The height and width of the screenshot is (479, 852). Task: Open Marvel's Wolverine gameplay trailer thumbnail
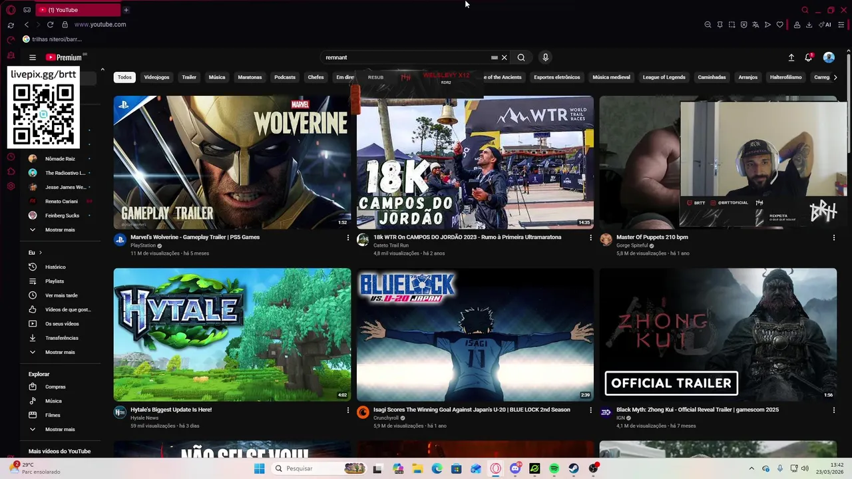click(x=232, y=162)
